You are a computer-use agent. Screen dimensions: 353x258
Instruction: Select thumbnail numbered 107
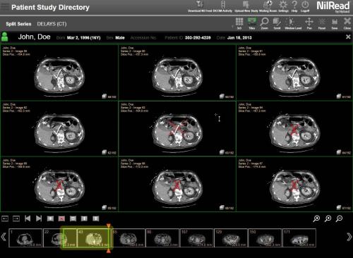coord(197,238)
